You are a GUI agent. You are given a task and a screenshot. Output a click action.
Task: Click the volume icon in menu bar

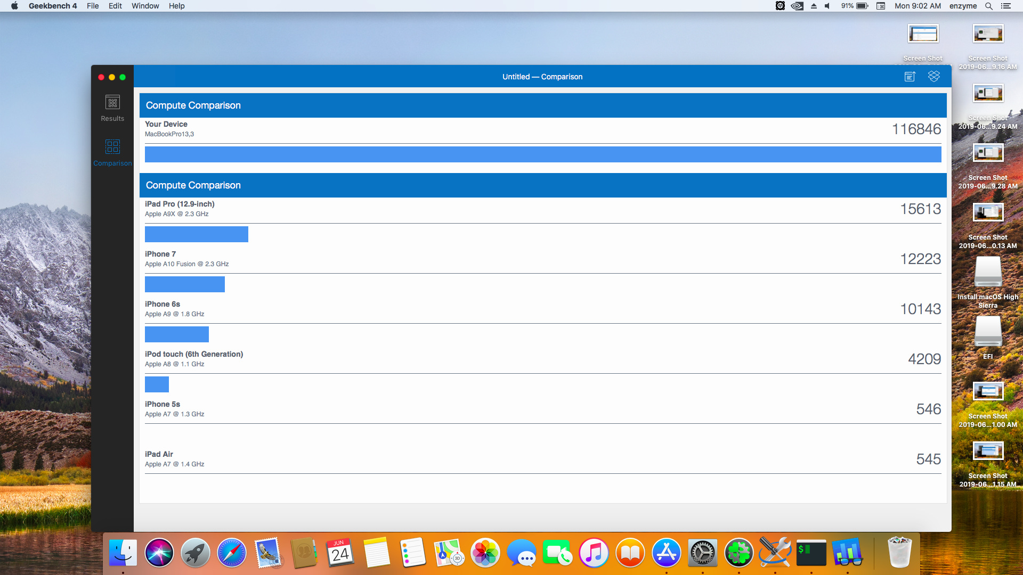(x=827, y=6)
